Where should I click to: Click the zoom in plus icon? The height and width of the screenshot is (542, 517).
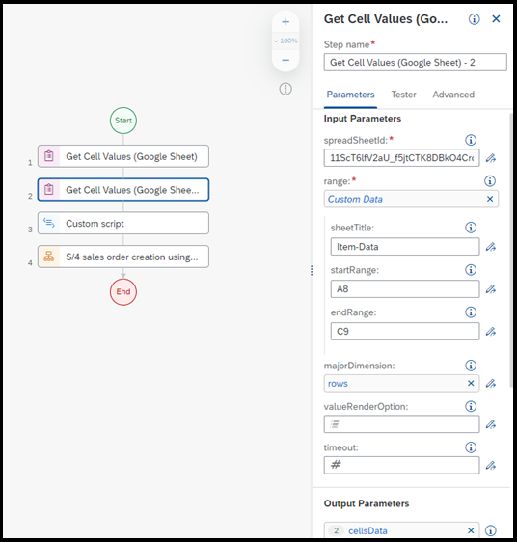pyautogui.click(x=286, y=22)
